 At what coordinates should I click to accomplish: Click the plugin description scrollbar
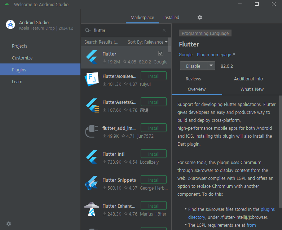(281, 152)
